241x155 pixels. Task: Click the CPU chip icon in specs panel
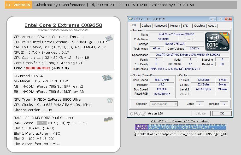click(109, 38)
